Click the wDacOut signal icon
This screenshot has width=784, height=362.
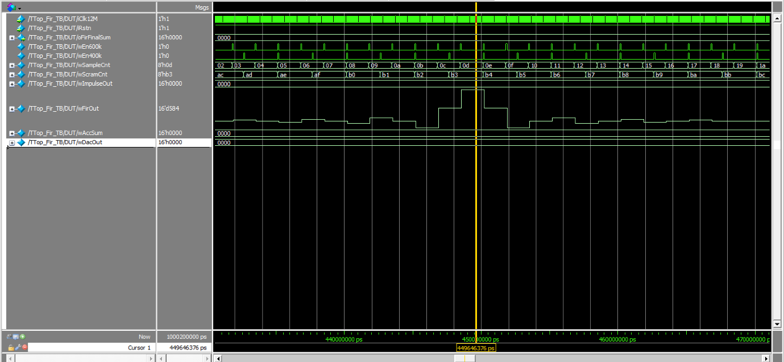tap(21, 142)
